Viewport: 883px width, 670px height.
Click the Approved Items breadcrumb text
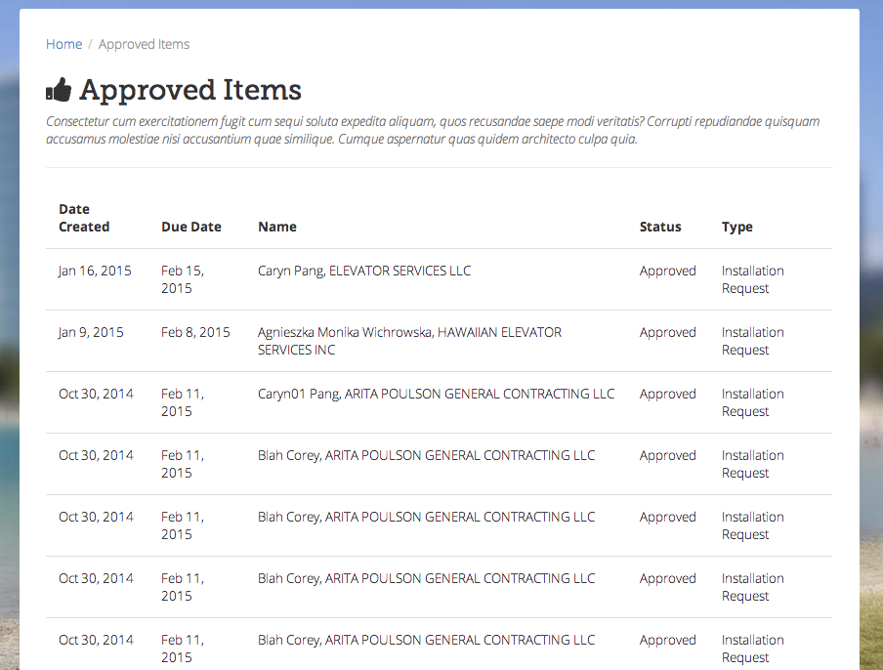[x=144, y=44]
